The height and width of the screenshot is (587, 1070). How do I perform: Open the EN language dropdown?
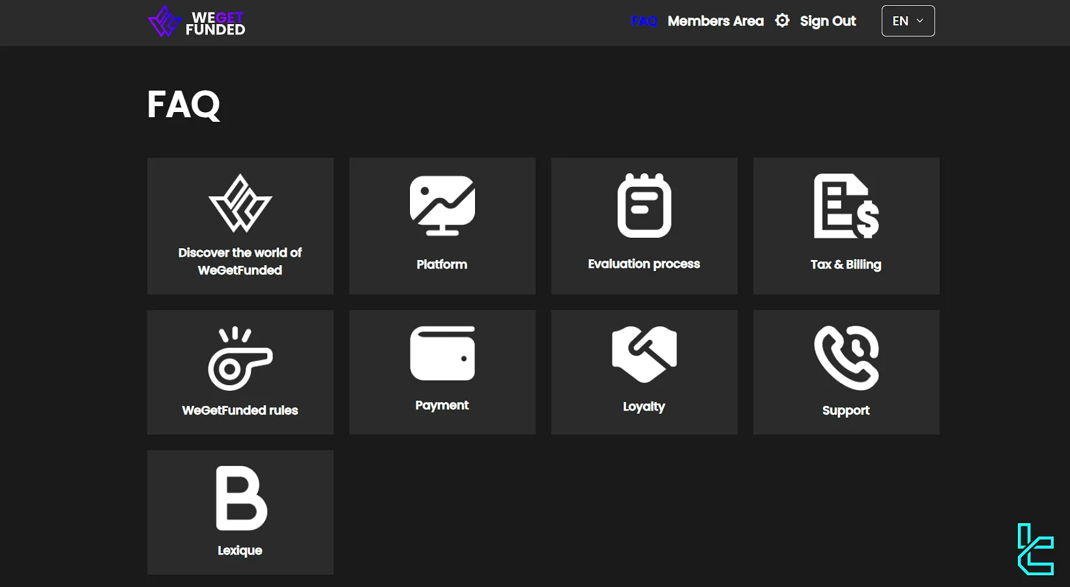tap(908, 21)
